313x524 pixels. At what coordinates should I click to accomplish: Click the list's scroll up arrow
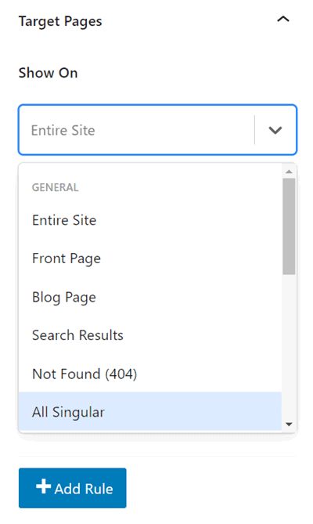(x=289, y=172)
